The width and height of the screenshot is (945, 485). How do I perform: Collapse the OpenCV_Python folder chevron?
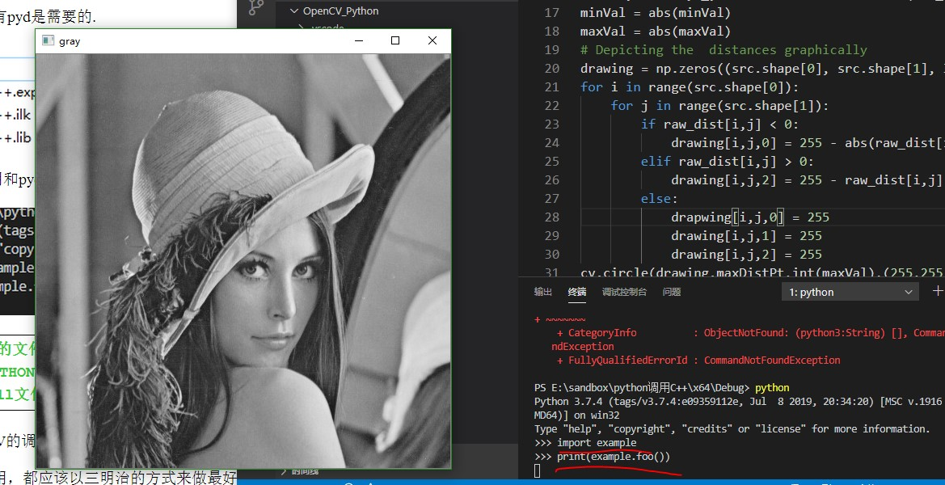click(293, 11)
